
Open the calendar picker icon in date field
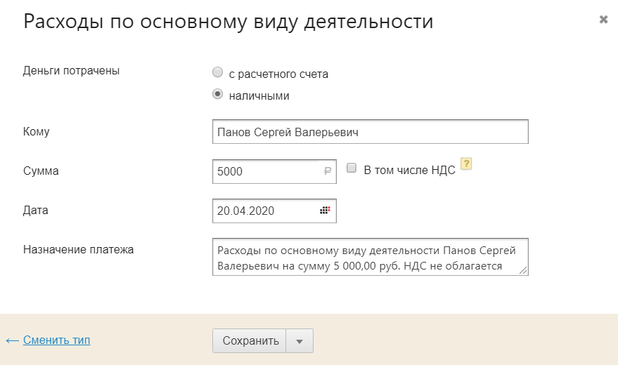[324, 211]
